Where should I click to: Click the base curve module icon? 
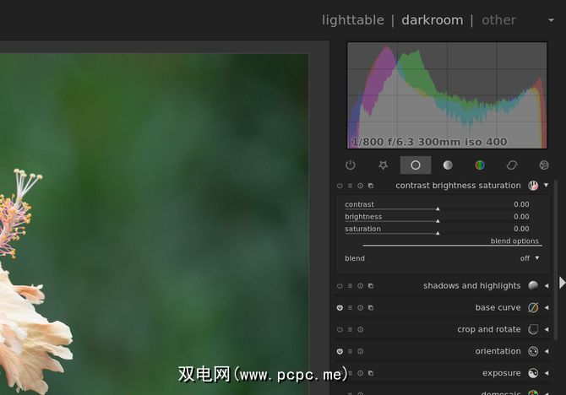[533, 308]
